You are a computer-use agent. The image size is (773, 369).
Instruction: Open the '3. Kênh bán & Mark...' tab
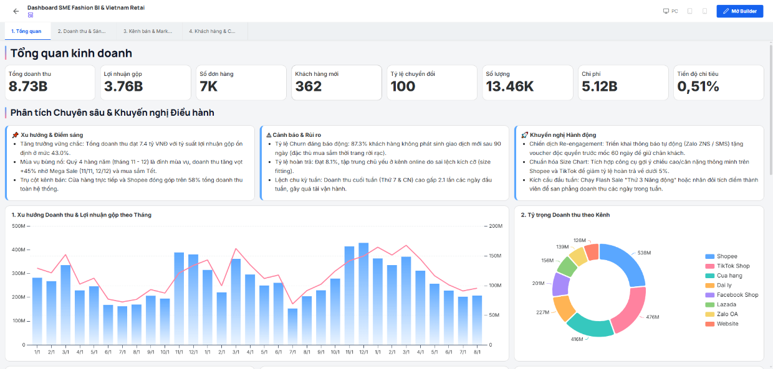(x=148, y=30)
